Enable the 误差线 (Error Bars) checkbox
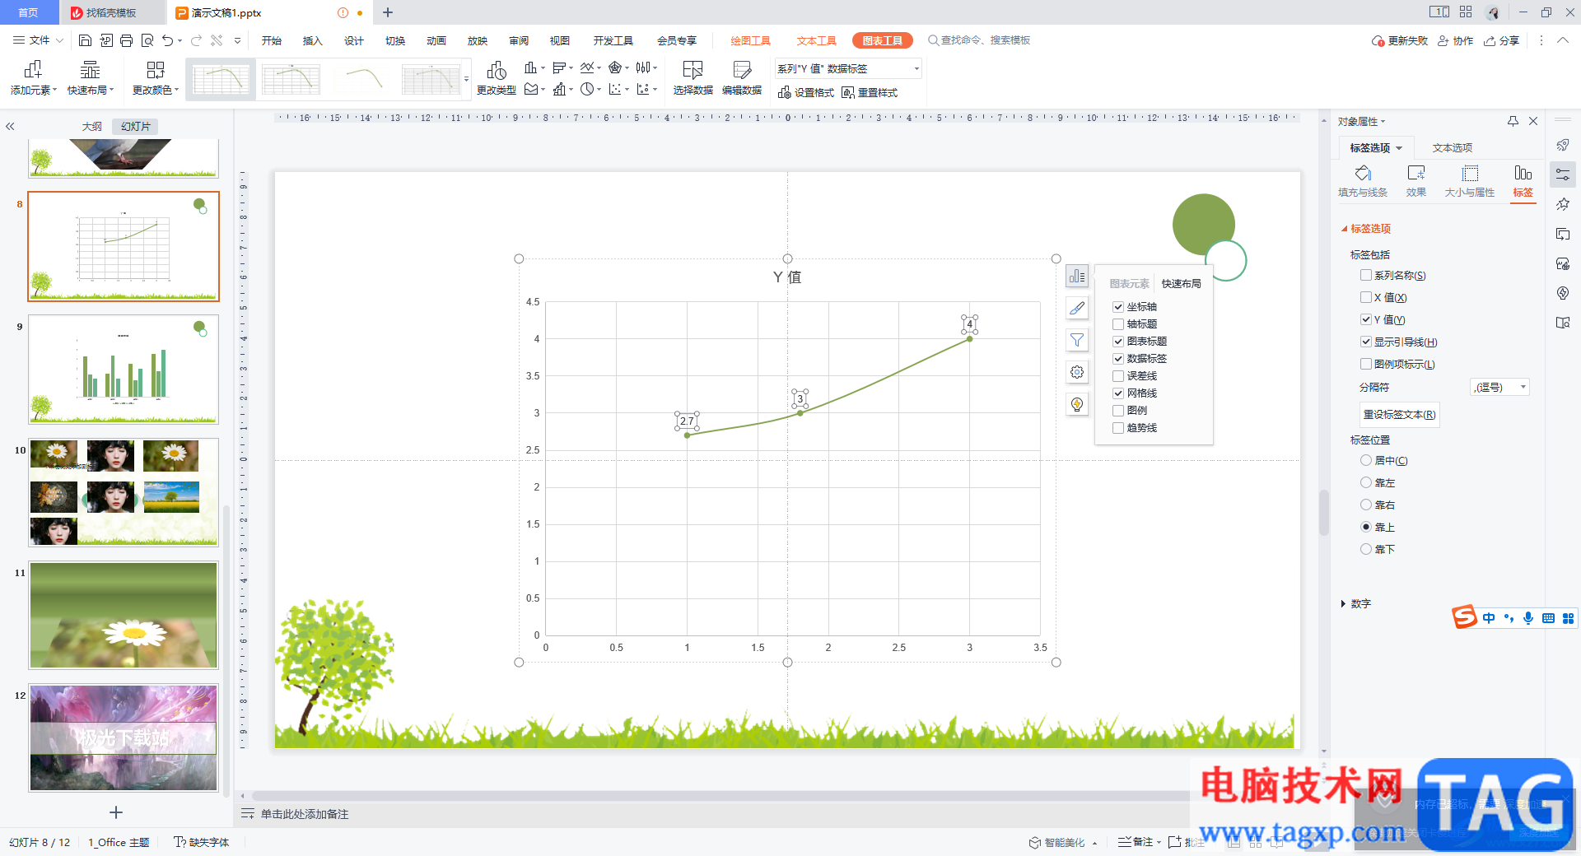The width and height of the screenshot is (1581, 856). [x=1118, y=376]
